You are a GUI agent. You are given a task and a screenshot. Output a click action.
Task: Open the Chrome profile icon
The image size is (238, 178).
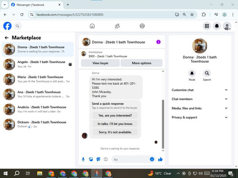[x=224, y=15]
